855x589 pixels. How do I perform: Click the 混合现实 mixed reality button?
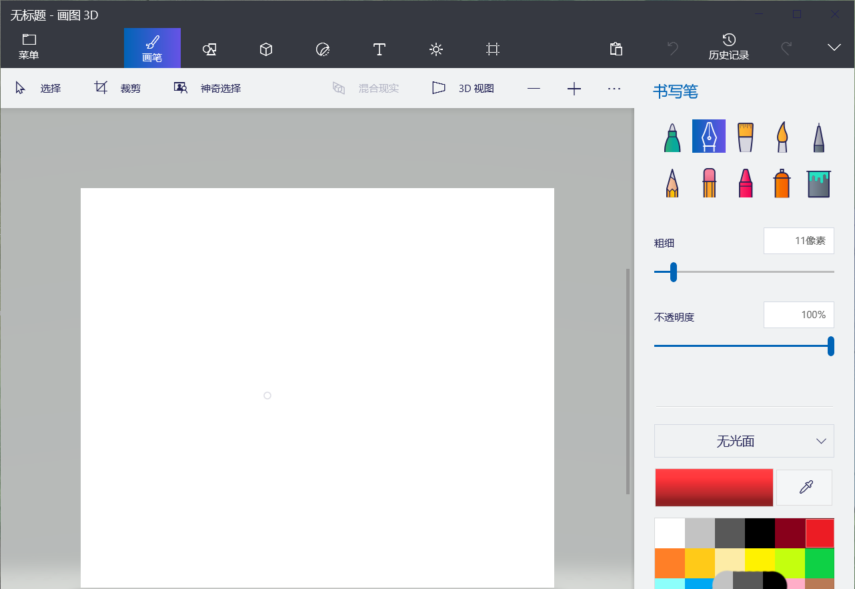[x=365, y=88]
